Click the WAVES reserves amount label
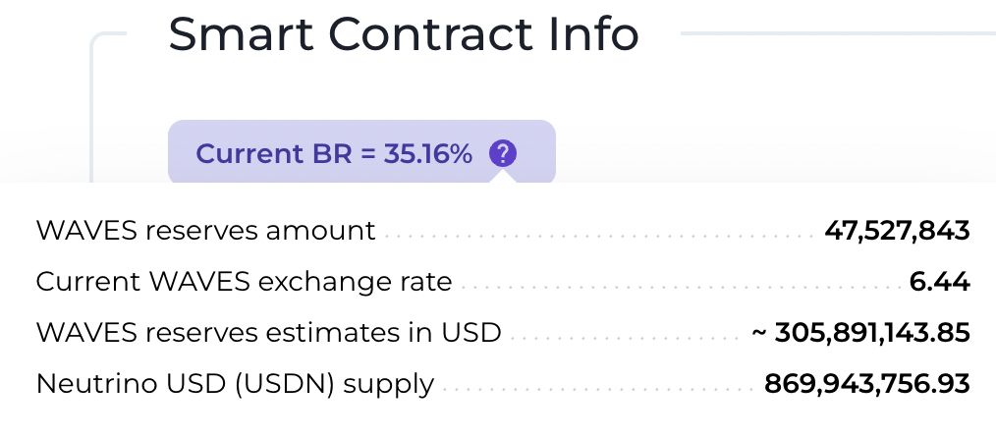This screenshot has width=996, height=438. [x=205, y=231]
